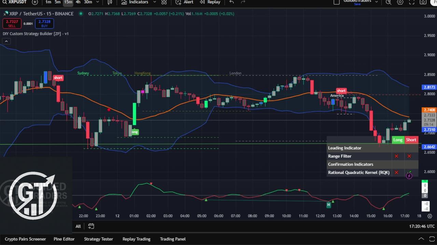The width and height of the screenshot is (437, 245).
Task: Click the purple lightning bolt icon
Action: pyautogui.click(x=409, y=176)
